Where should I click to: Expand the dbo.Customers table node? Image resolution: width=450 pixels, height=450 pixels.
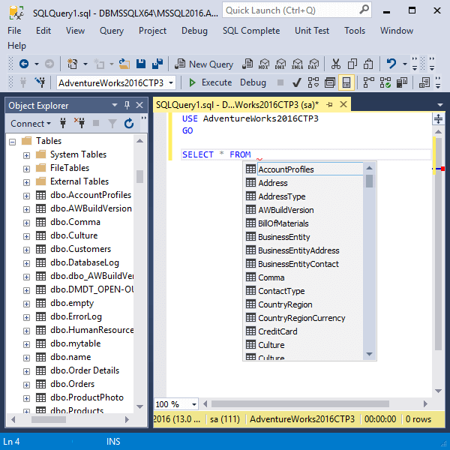26,250
